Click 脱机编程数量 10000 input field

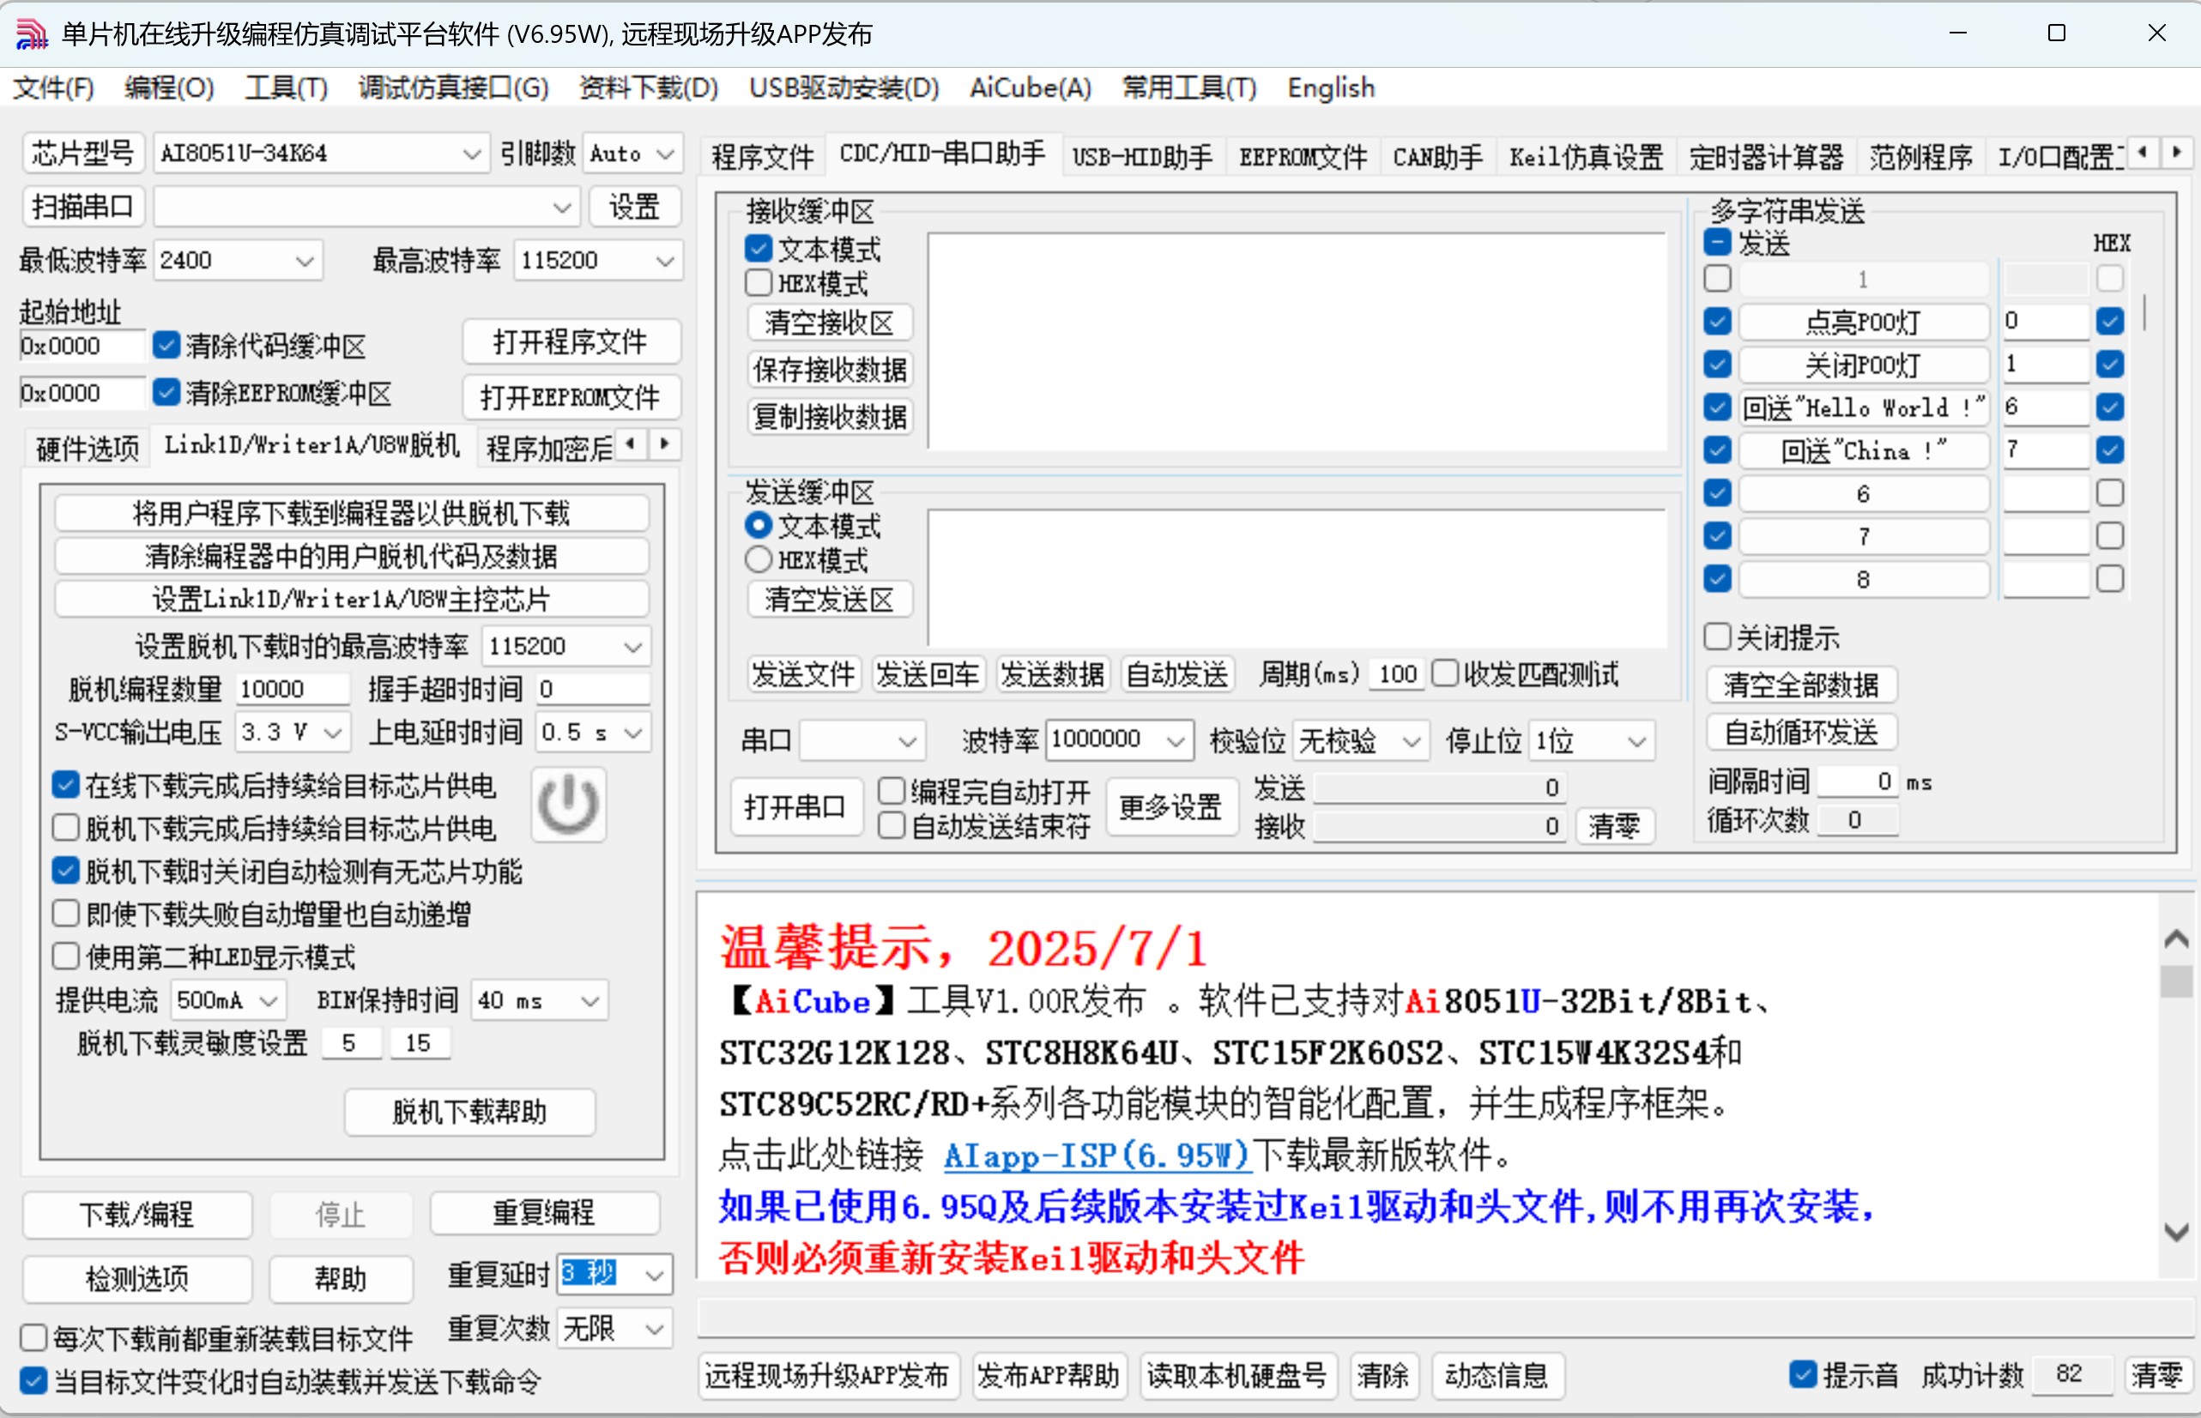click(293, 689)
